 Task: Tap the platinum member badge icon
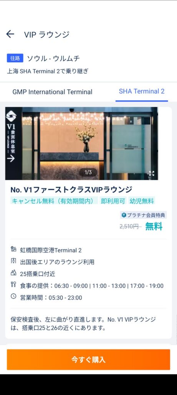124,215
